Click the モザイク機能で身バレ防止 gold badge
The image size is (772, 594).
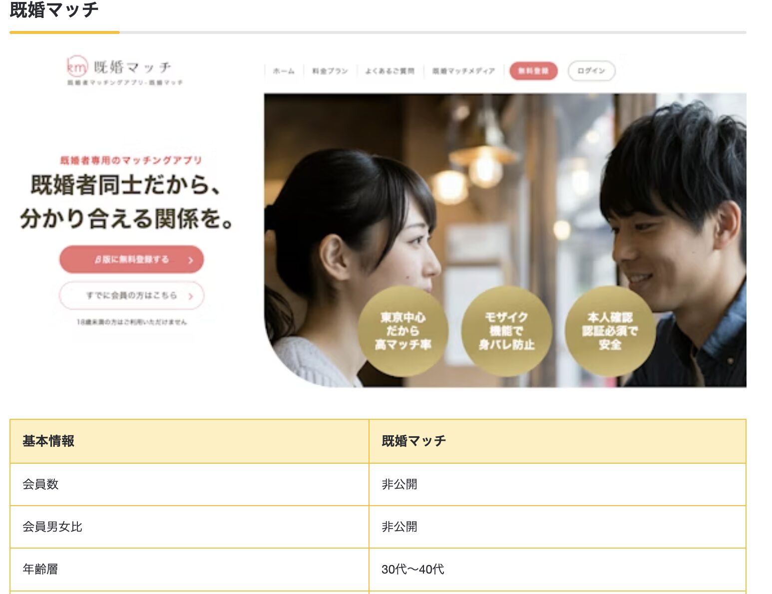[506, 331]
